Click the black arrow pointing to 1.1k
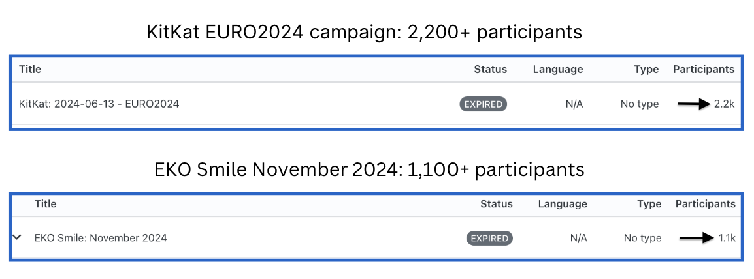Viewport: 754px width, 279px height. click(x=697, y=238)
